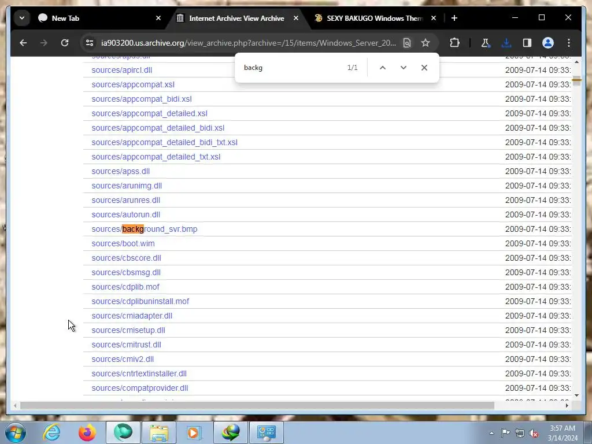Toggle the side panel icon
The image size is (592, 444).
tap(527, 43)
